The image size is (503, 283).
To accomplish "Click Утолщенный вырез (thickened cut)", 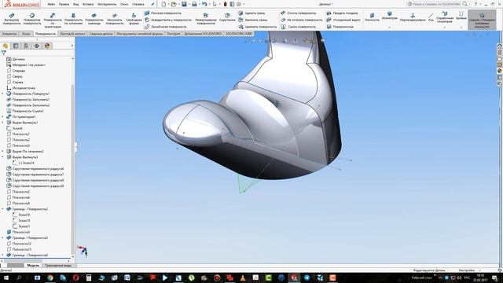I will (x=343, y=20).
